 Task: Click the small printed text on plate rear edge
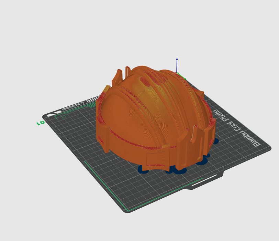click(70, 107)
